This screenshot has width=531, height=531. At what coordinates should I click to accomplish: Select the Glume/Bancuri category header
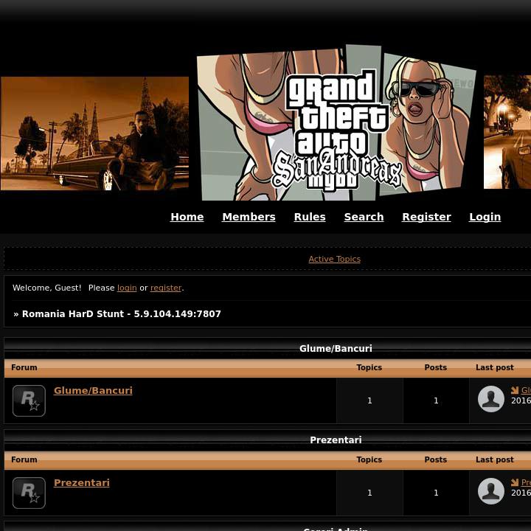click(336, 348)
